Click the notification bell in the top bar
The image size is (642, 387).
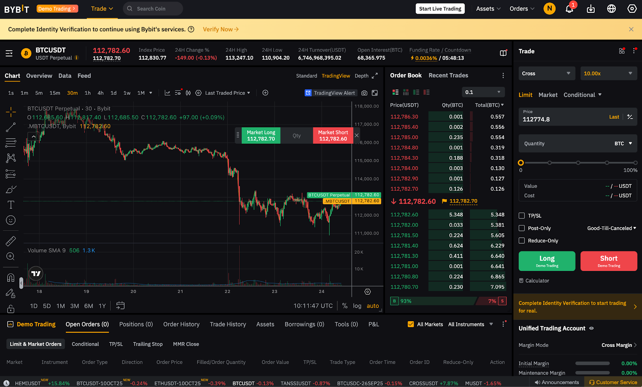tap(569, 8)
